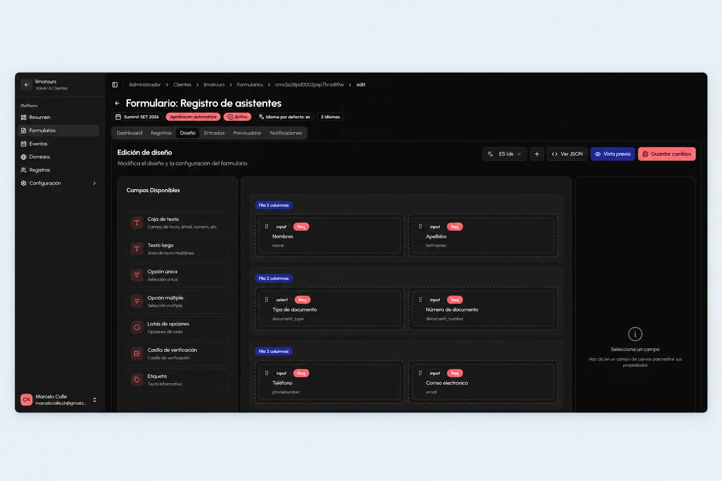Open Resumen in the sidebar
Screen dimensions: 722x481
[59, 117]
